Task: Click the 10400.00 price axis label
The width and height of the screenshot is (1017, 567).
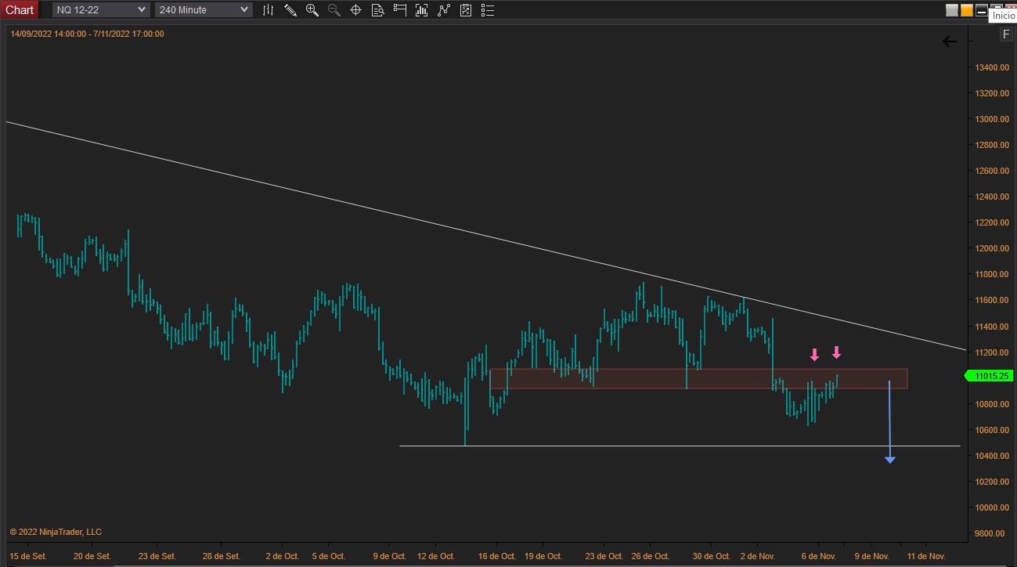Action: pos(991,456)
